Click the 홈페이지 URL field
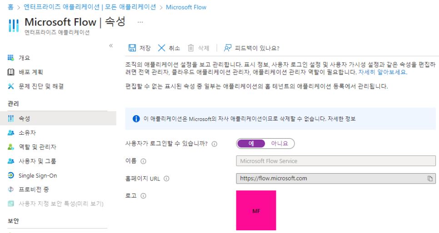This screenshot has width=439, height=233. [336, 179]
